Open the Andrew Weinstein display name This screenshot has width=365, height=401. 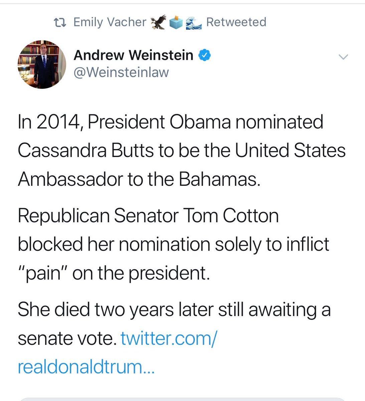tap(133, 55)
